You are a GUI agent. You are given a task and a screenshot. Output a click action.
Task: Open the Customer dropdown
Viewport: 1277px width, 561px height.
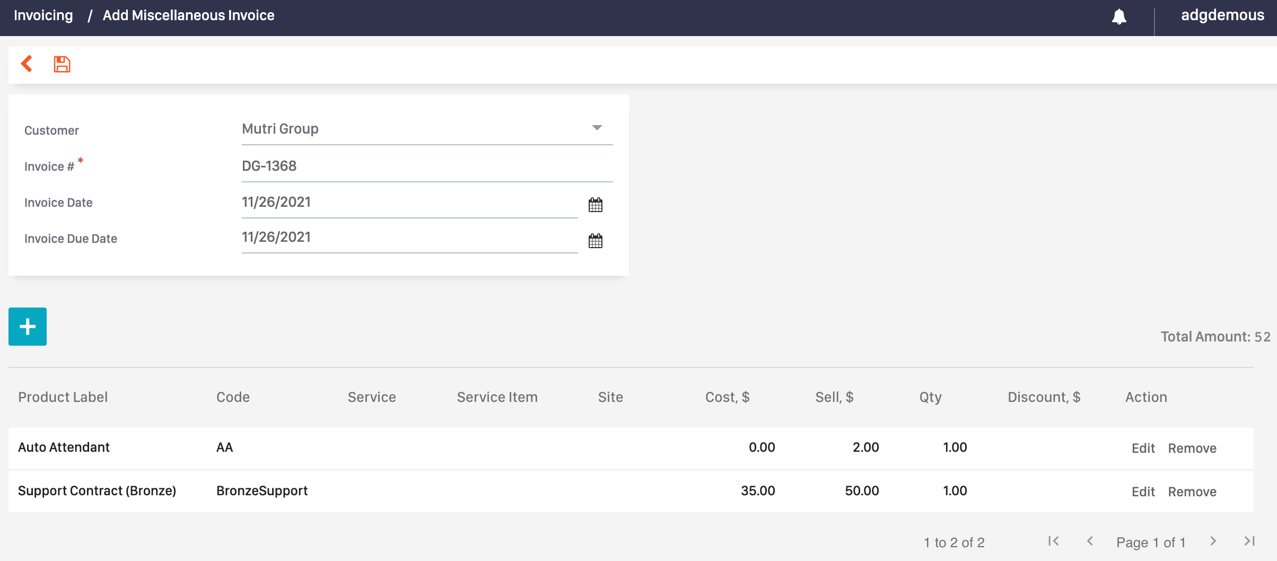[x=427, y=128]
